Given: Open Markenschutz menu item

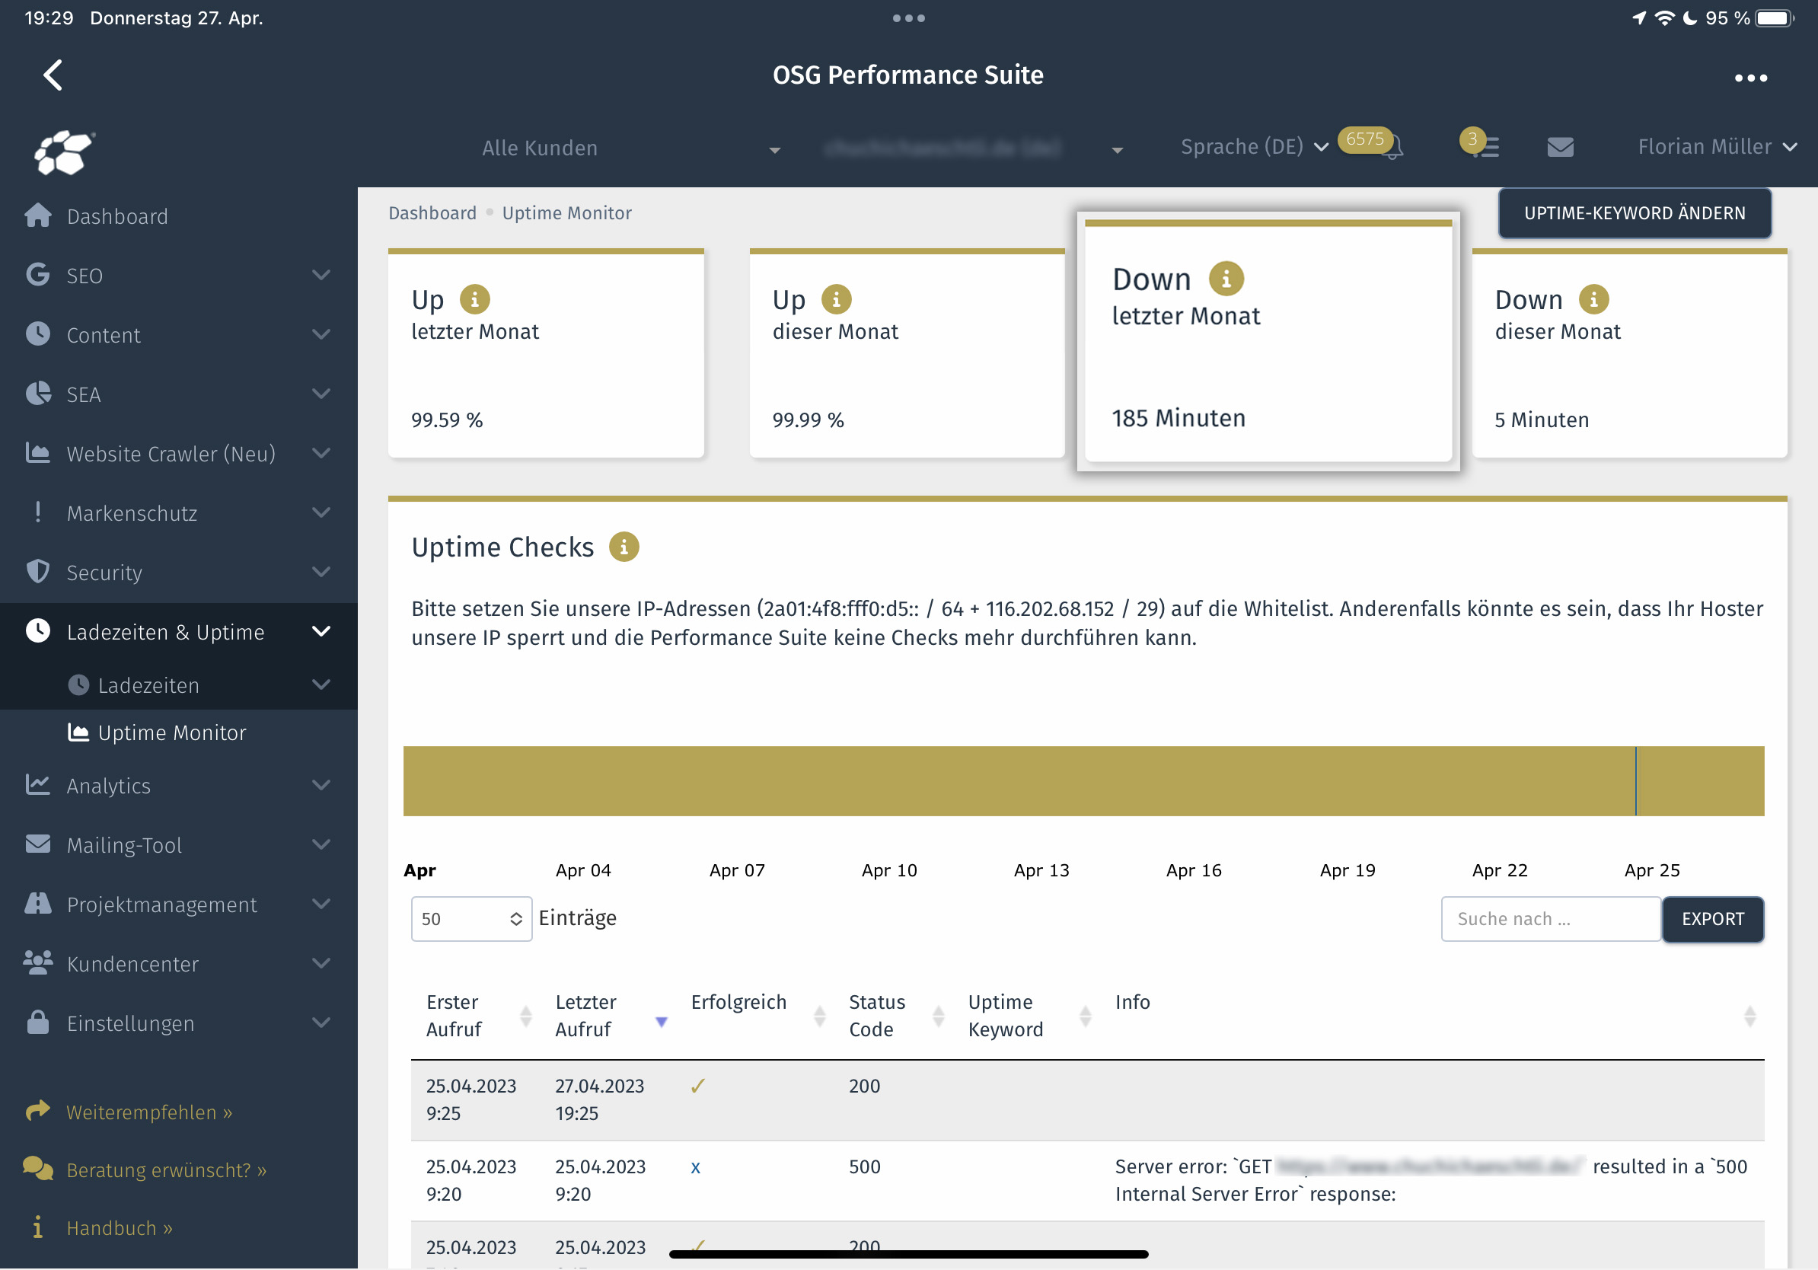Looking at the screenshot, I should (x=132, y=513).
